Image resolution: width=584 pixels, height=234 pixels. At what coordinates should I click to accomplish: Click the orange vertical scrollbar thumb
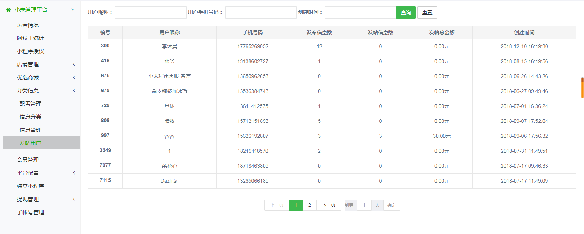(x=582, y=88)
